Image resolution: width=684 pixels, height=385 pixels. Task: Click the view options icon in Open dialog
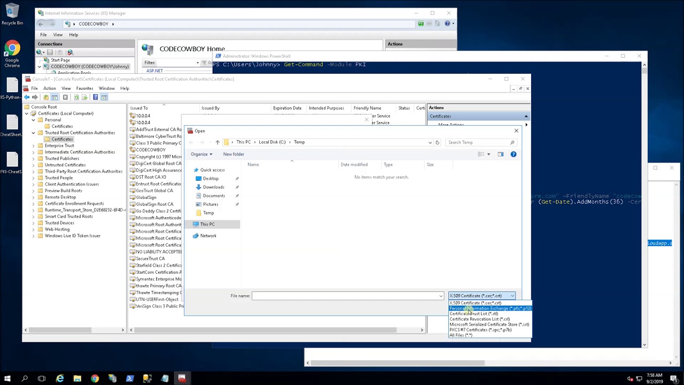pyautogui.click(x=481, y=155)
